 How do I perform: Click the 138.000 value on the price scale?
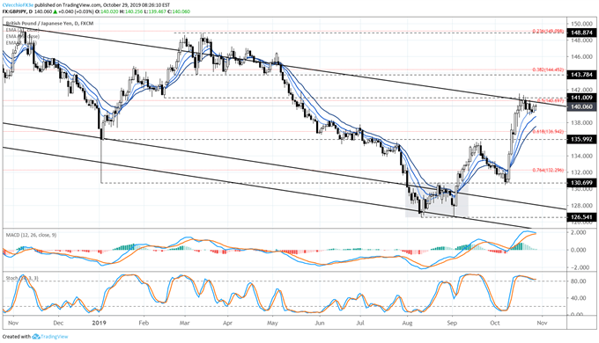[581, 123]
